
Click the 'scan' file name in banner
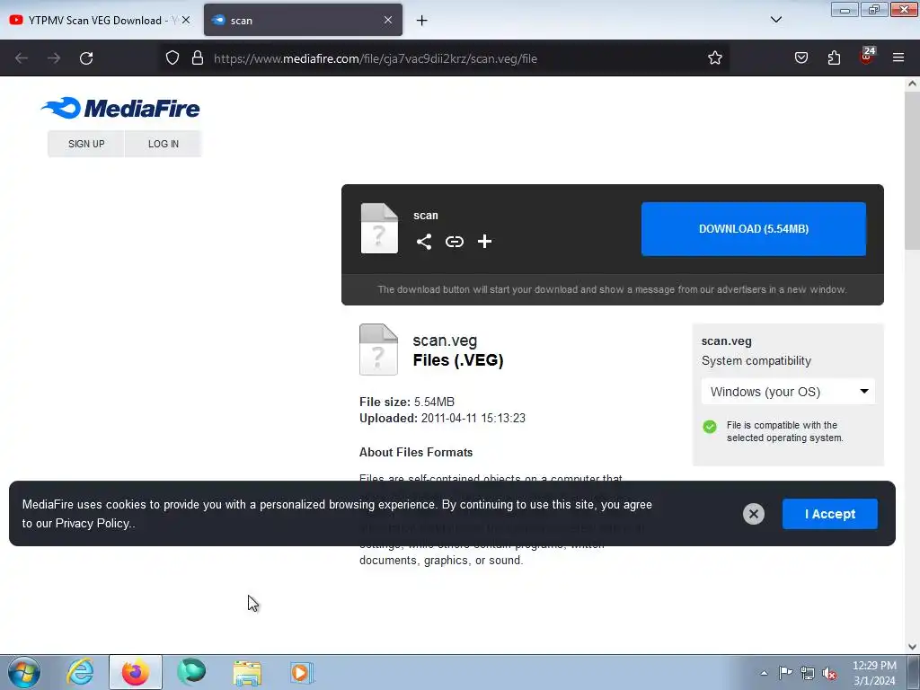pos(425,216)
